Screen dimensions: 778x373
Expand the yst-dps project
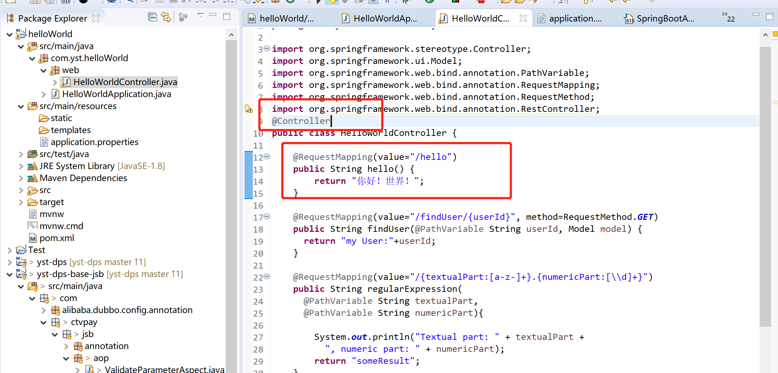click(10, 263)
